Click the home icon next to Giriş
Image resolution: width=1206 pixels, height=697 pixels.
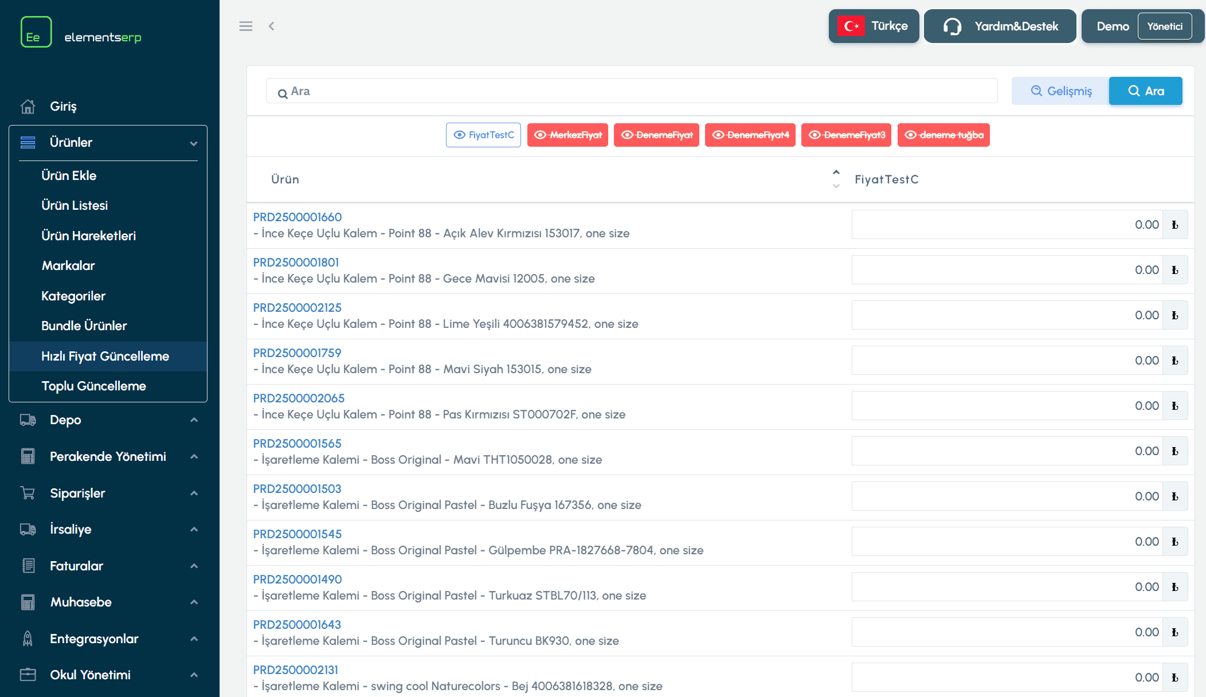(28, 107)
